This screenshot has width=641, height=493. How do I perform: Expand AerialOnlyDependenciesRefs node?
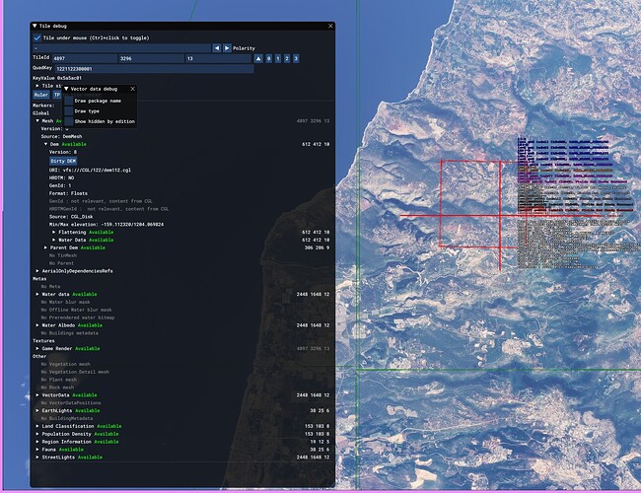pos(37,271)
